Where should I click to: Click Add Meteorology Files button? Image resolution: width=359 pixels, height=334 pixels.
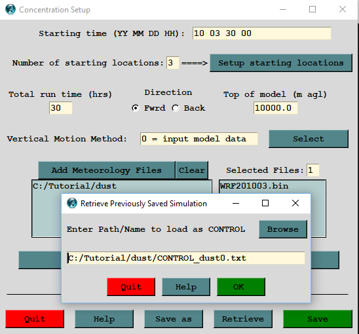(x=107, y=170)
